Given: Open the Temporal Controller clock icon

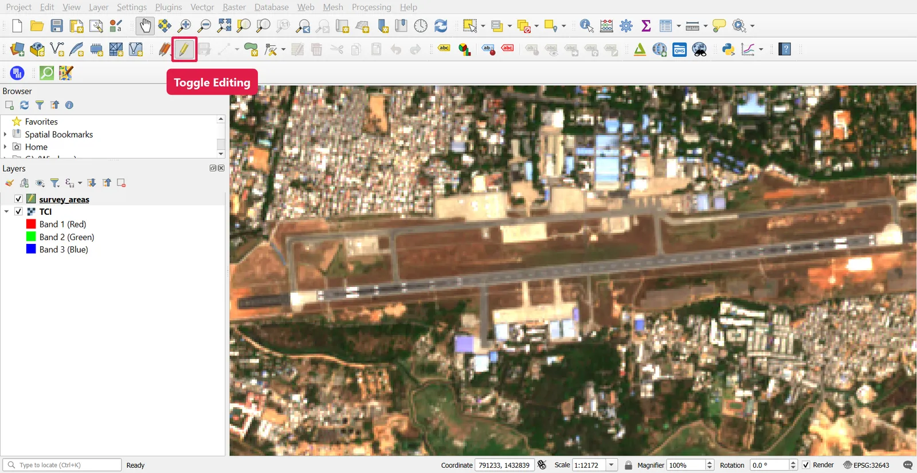Looking at the screenshot, I should (421, 26).
